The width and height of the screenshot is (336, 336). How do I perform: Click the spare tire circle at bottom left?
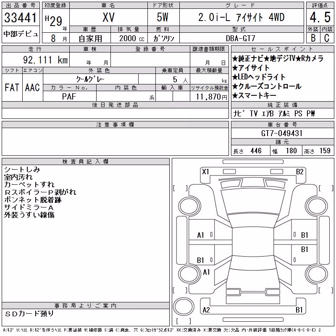coord(184,307)
